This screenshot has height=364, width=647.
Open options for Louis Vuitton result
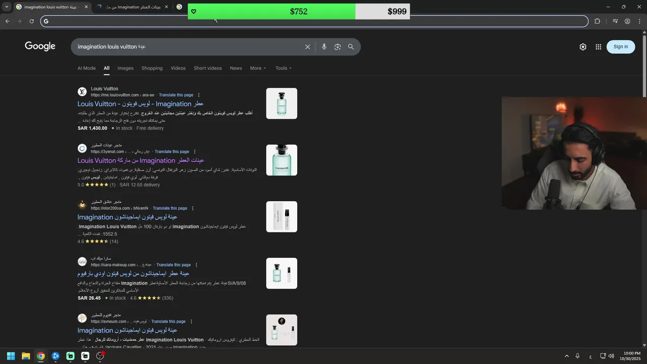point(199,95)
